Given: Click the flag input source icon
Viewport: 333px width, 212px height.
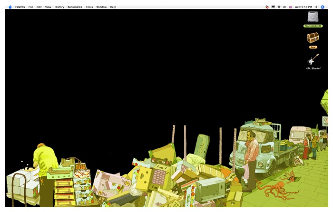Looking at the screenshot, I should [x=291, y=7].
